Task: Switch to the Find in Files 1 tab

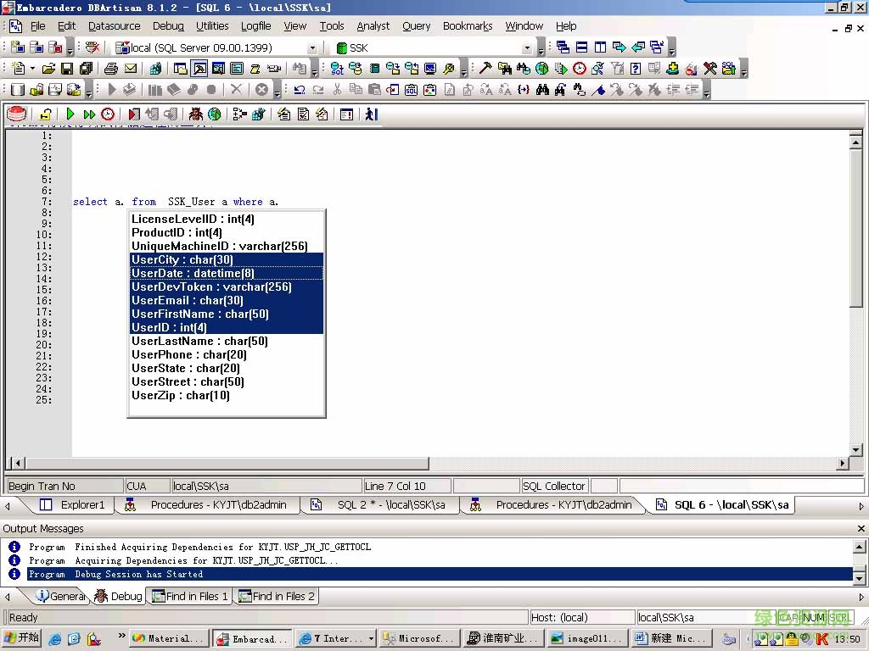Action: 188,596
